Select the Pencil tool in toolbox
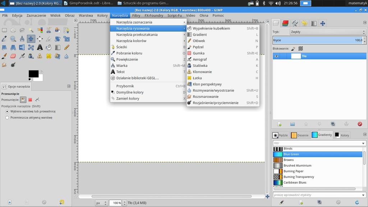Viewport: 368px width, 207px height. pyautogui.click(x=66, y=47)
